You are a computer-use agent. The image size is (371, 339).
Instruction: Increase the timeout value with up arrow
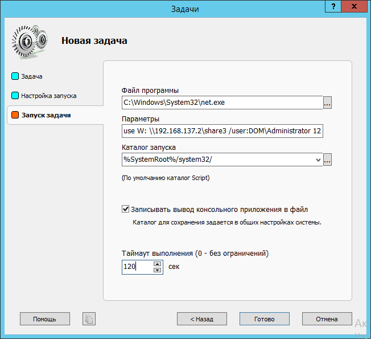158,264
